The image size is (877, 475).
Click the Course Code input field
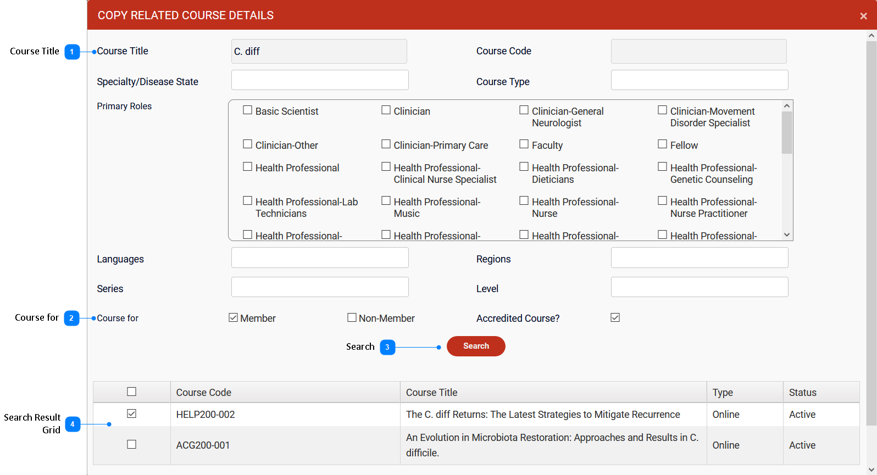(x=699, y=51)
